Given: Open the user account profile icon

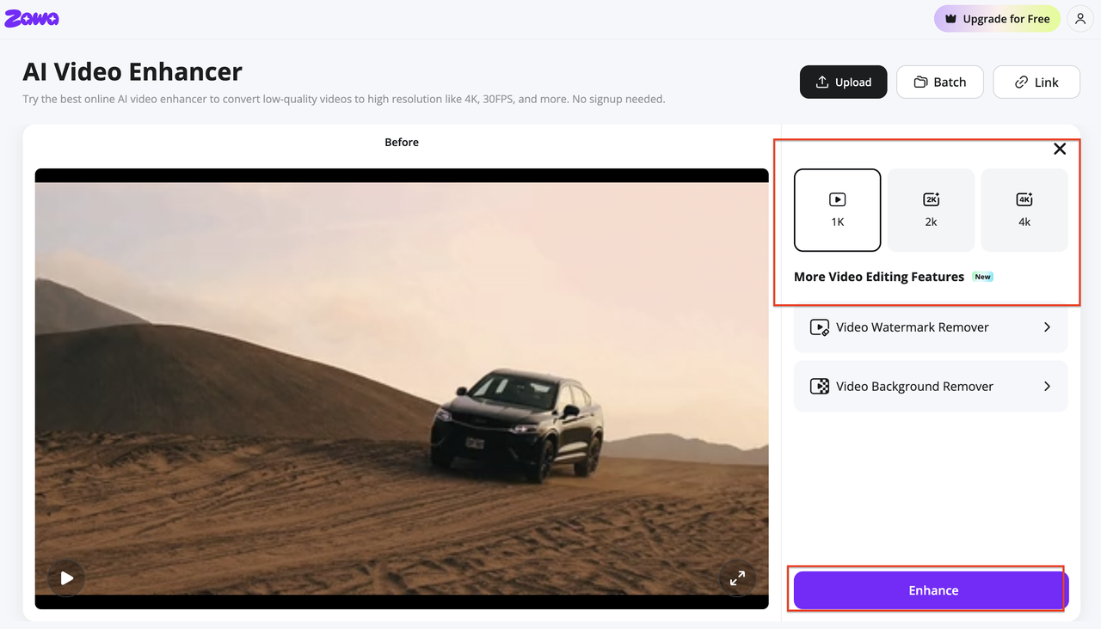Looking at the screenshot, I should tap(1080, 19).
